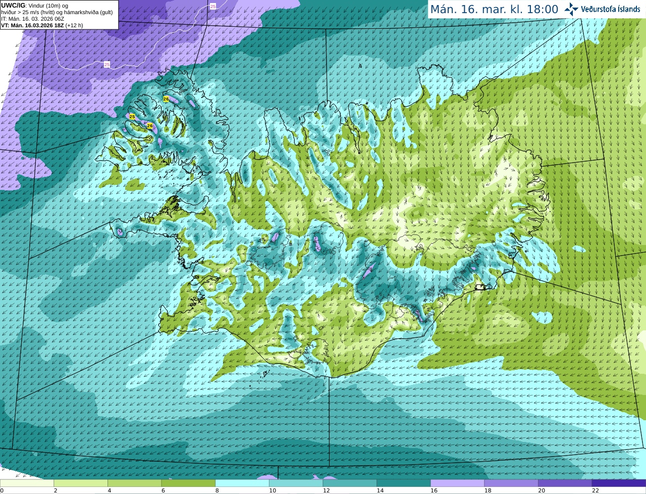Image resolution: width=646 pixels, height=494 pixels.
Task: Pick the pale yellow 0–2 m/s legend swatch
Action: click(x=27, y=483)
